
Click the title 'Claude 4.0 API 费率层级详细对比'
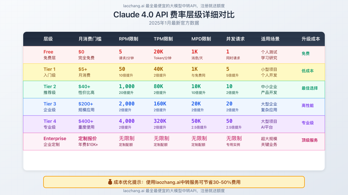tap(174, 15)
